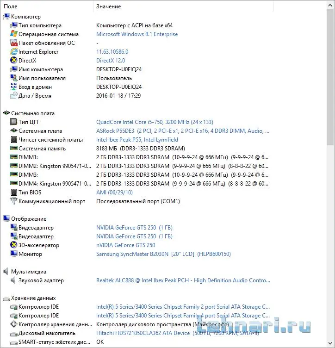Open the AMI (06/29/10) BIOS link
This screenshot has height=348, width=335.
click(x=114, y=193)
